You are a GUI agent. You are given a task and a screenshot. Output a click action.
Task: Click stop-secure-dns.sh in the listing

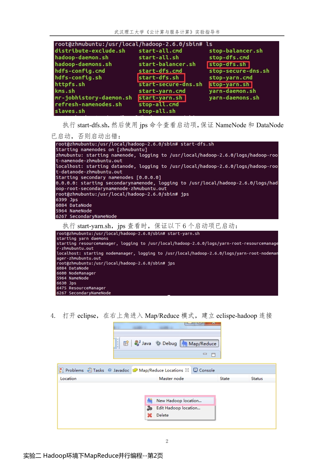coord(239,71)
